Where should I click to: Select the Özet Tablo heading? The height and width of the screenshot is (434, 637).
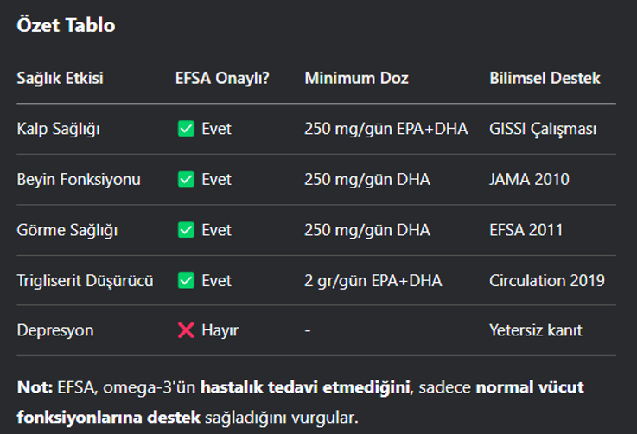click(66, 25)
